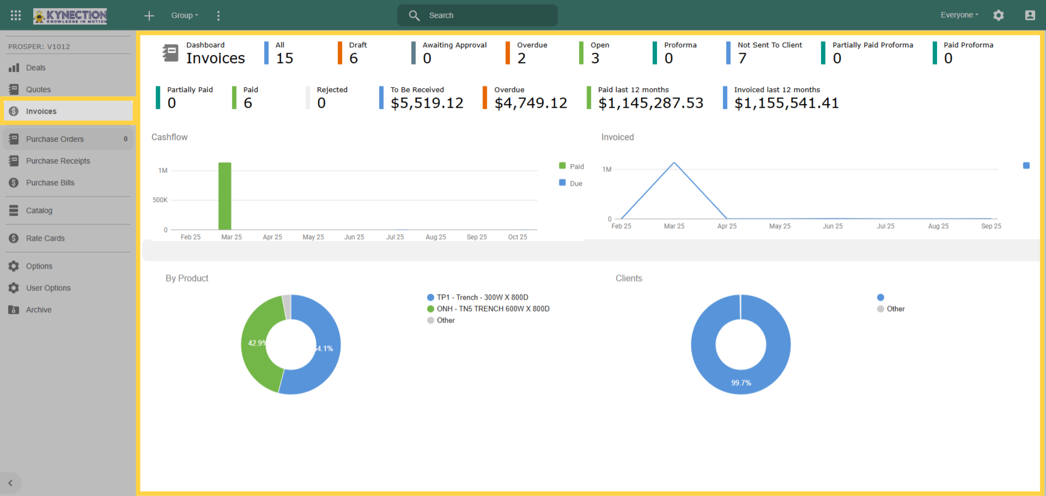Toggle Other in the Clients chart legend

[x=891, y=309]
